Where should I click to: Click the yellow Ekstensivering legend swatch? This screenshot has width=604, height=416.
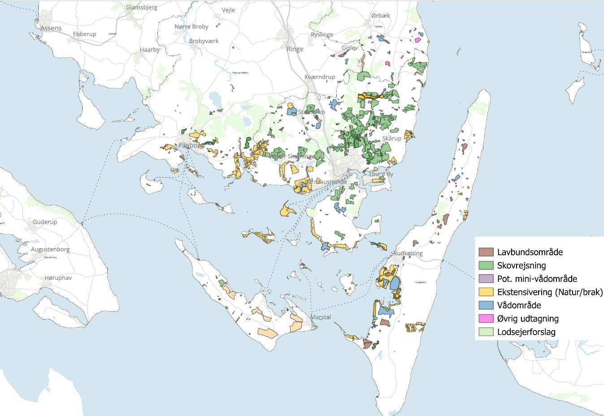coord(486,292)
